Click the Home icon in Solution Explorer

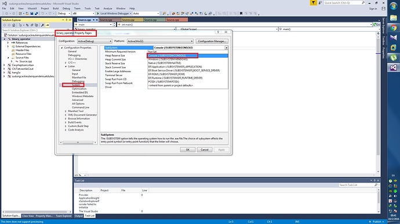click(13, 25)
